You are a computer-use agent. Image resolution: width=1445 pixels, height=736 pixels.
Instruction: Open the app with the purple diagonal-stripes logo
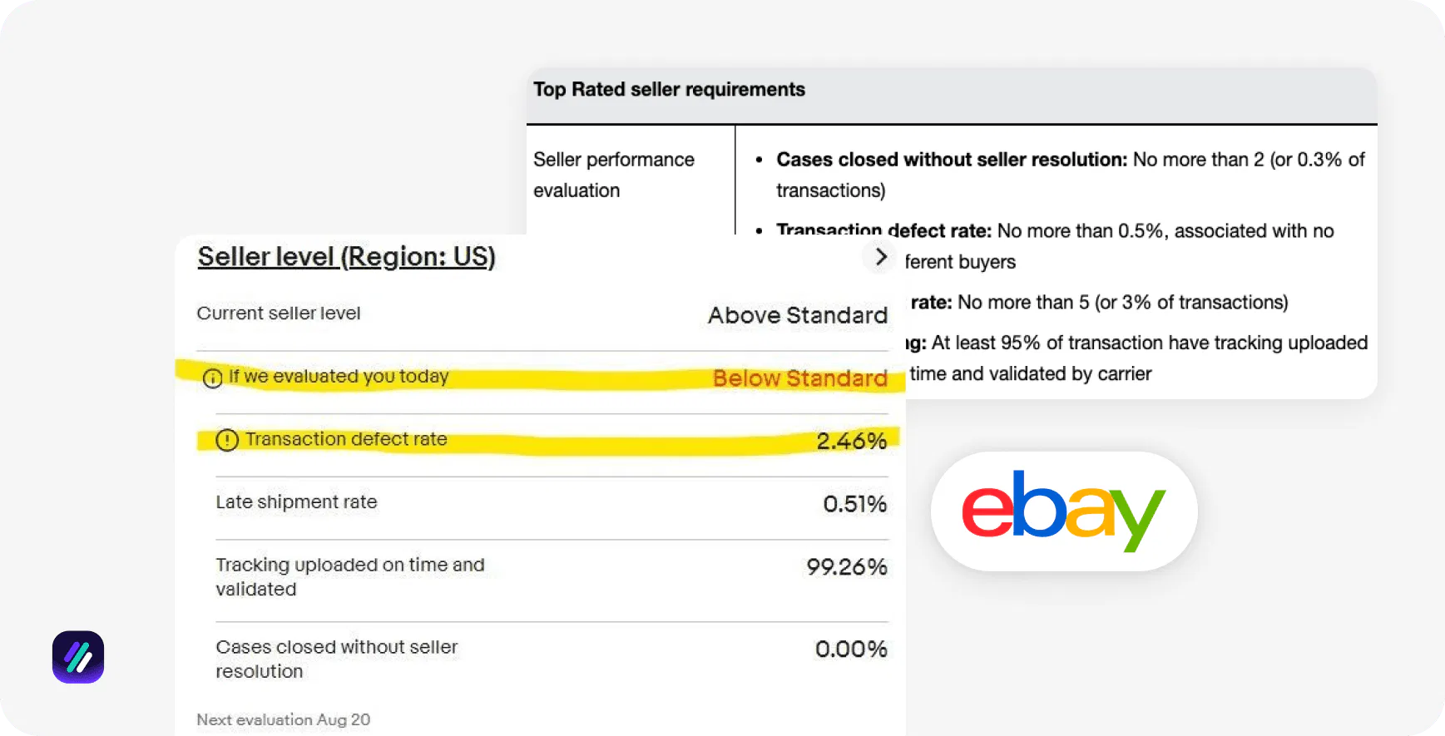(x=77, y=657)
